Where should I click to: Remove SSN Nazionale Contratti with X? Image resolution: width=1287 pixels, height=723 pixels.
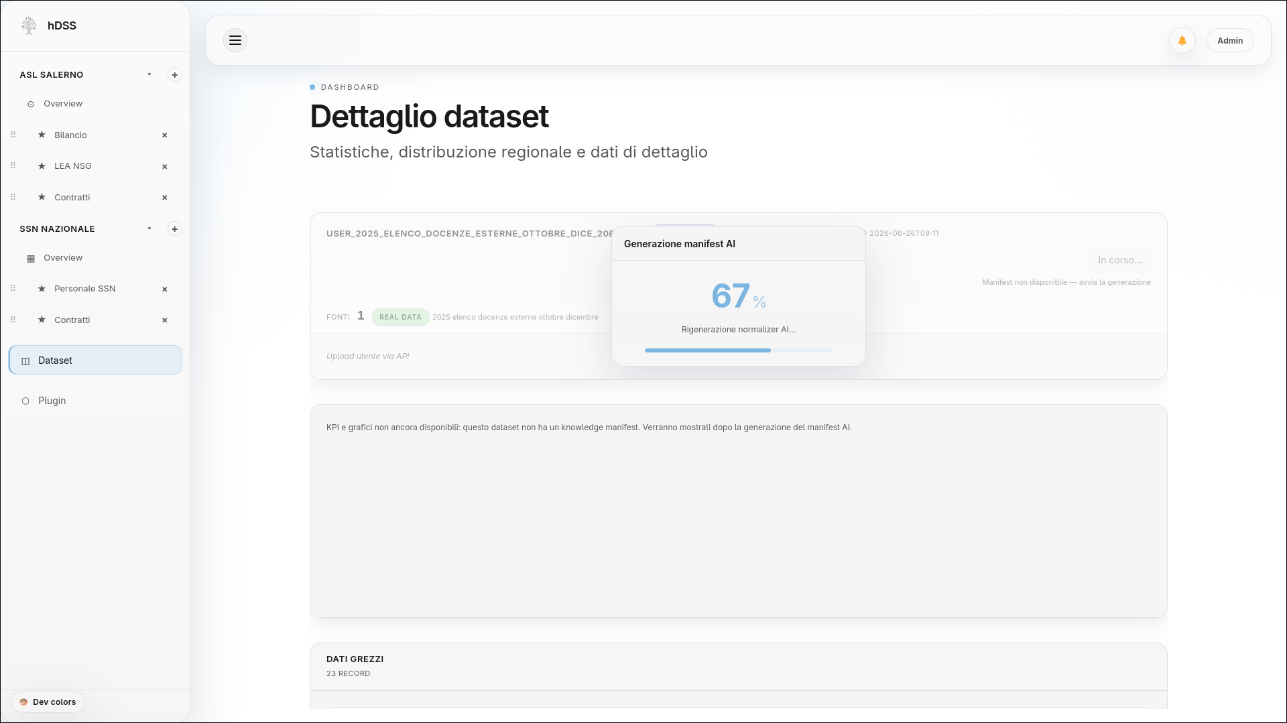(x=165, y=320)
